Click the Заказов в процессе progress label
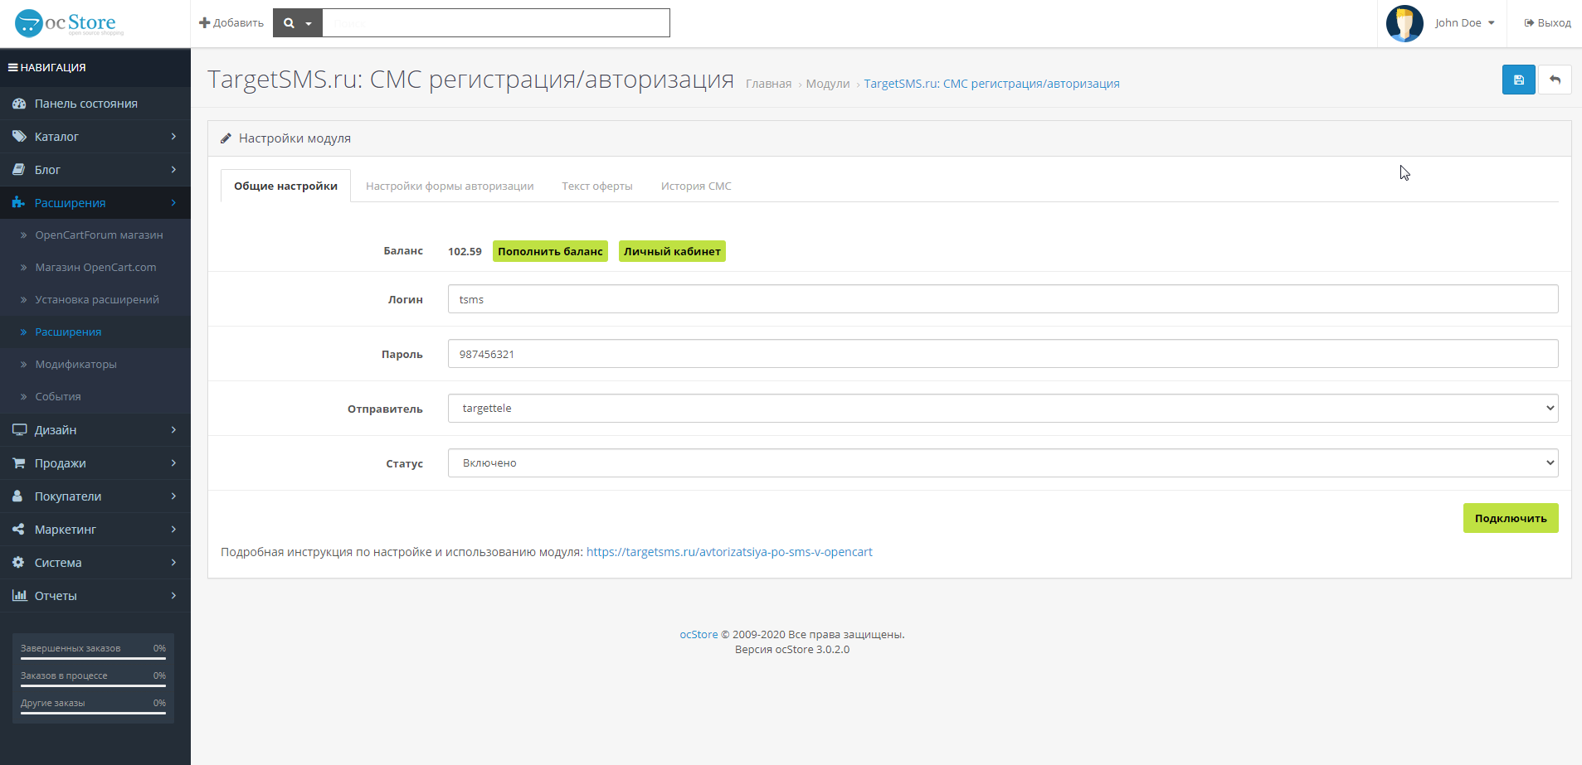Screen dimensions: 1582x765 point(64,675)
